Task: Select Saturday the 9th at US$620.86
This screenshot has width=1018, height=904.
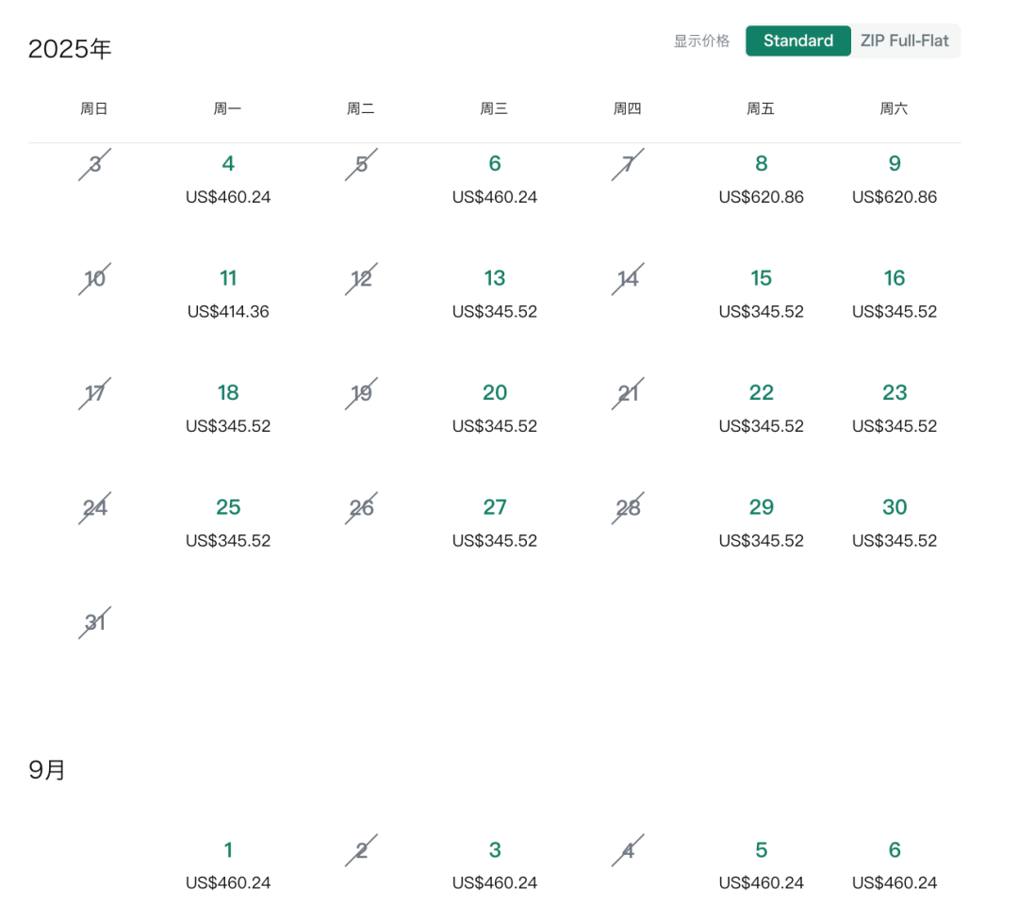Action: (894, 178)
